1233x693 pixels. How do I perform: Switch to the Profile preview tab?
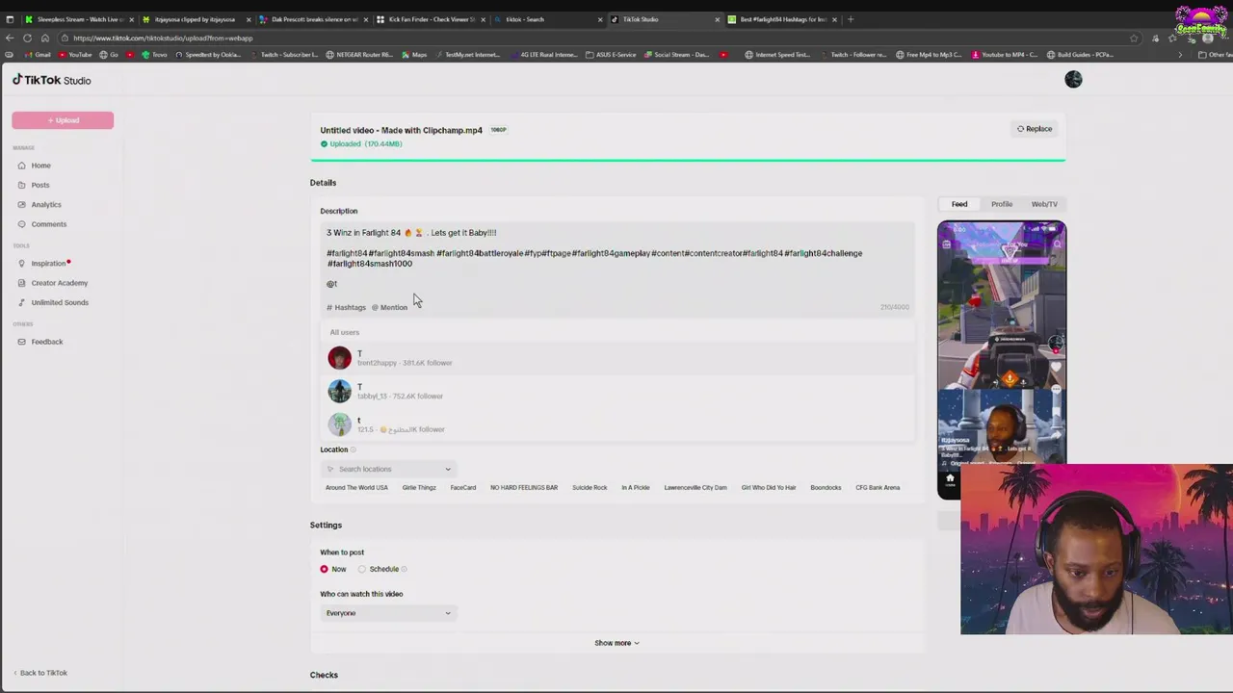[1002, 204]
